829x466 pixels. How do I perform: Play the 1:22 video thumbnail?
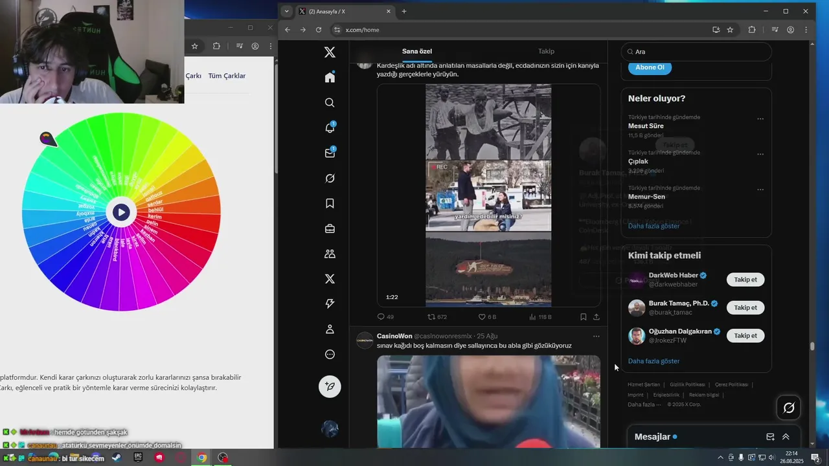pyautogui.click(x=488, y=195)
